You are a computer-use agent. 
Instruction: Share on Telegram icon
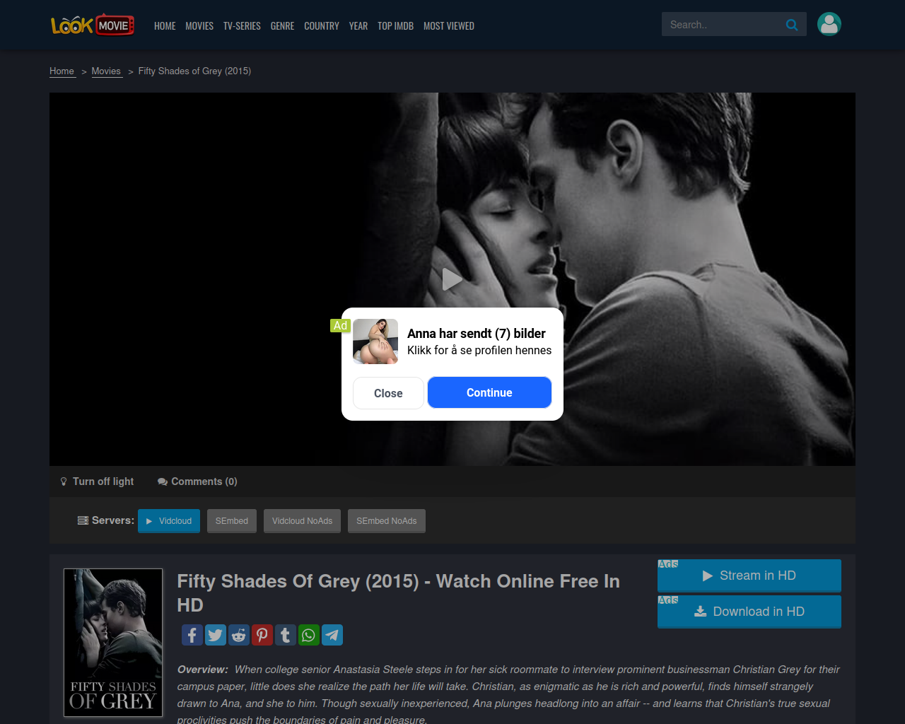point(332,635)
